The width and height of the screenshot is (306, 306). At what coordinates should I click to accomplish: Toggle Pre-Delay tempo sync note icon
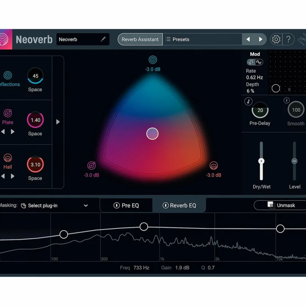248,101
